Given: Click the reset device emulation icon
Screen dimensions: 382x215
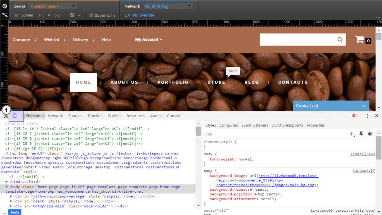Looking at the screenshot, I should tap(4, 6).
